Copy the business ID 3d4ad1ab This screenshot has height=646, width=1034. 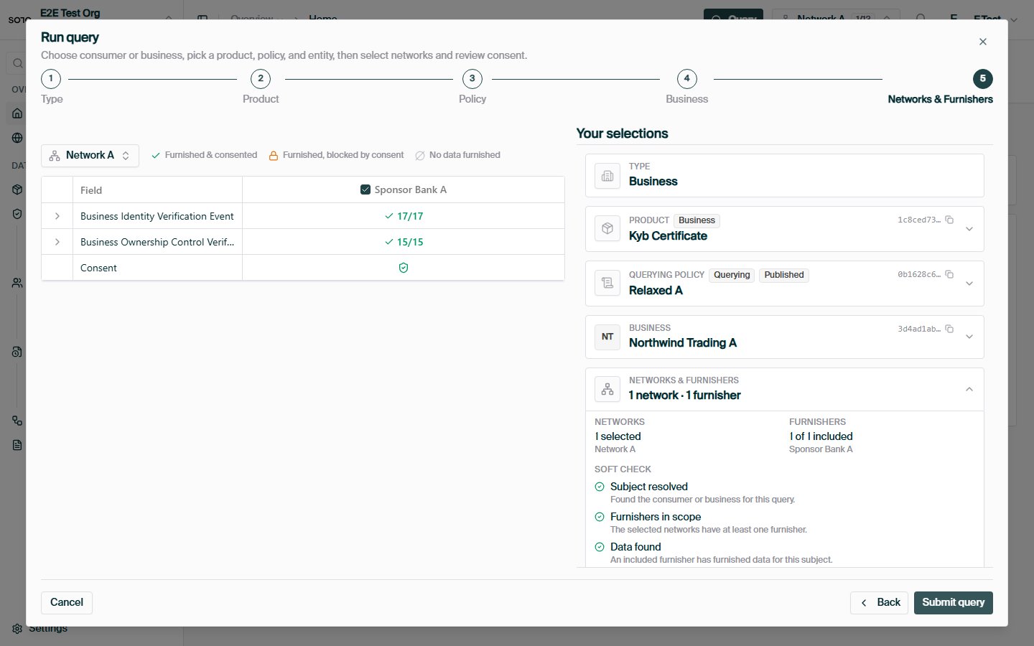[949, 329]
